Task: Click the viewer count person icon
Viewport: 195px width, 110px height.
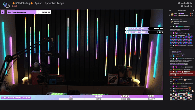Action: point(13,6)
